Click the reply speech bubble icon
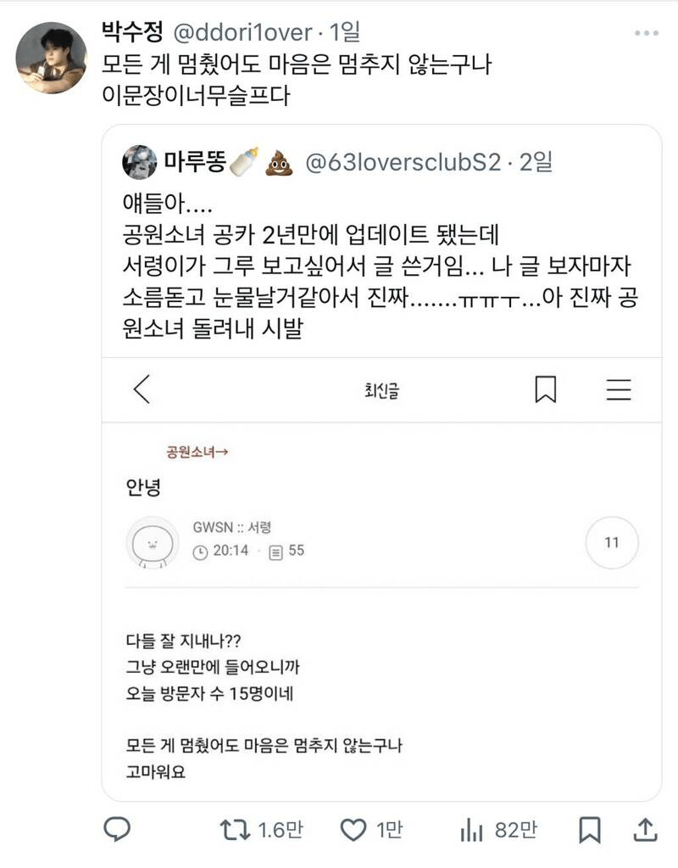 click(116, 829)
